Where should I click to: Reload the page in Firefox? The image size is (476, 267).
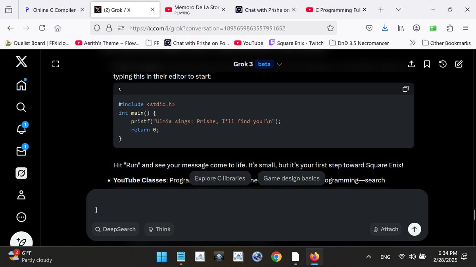(x=42, y=28)
